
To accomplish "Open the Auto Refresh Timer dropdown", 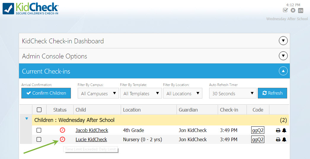I will [x=233, y=93].
